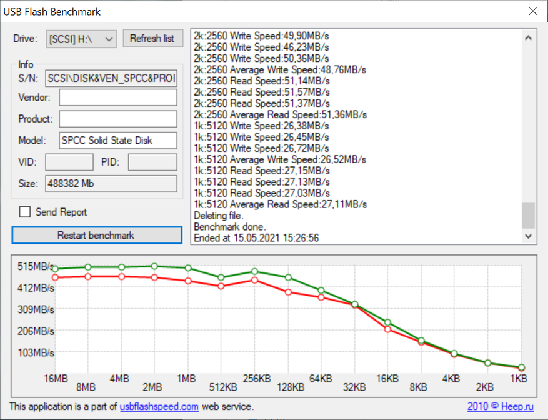Click the red data point at 256KB
Screen dimensions: 548x420
point(254,280)
